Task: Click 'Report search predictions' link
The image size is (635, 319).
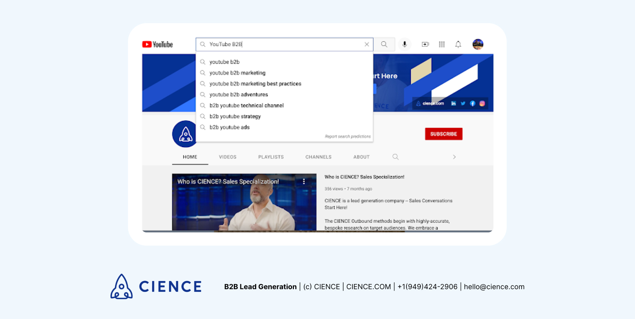Action: pyautogui.click(x=347, y=136)
